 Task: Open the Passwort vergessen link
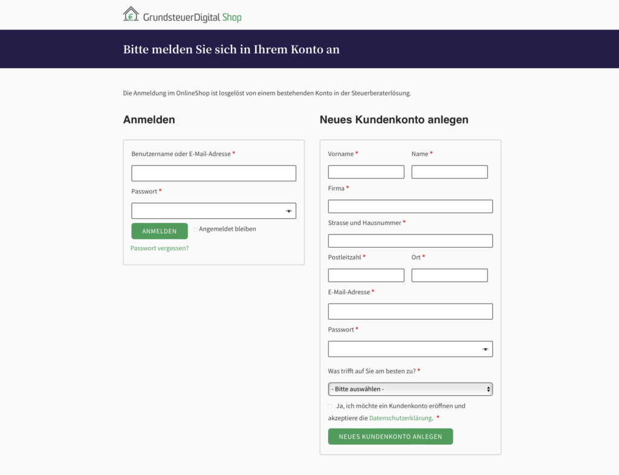pyautogui.click(x=160, y=248)
